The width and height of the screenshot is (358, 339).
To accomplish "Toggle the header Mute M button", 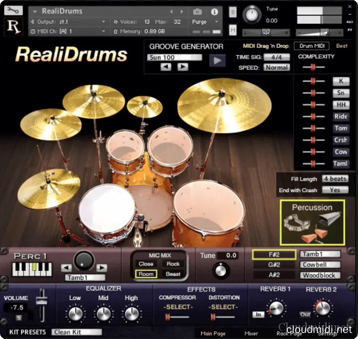I will (232, 30).
